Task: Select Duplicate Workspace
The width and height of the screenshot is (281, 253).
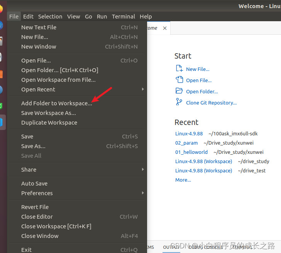Action: [x=77, y=123]
